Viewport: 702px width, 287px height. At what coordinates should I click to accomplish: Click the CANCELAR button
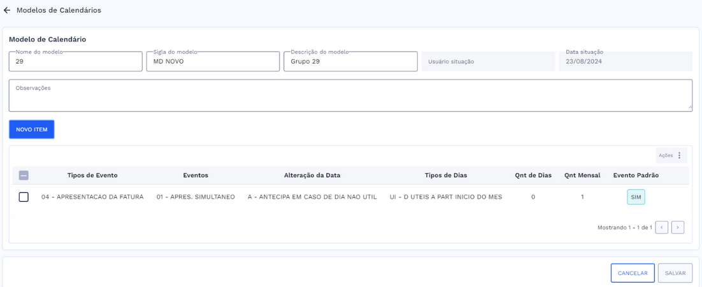pos(632,273)
